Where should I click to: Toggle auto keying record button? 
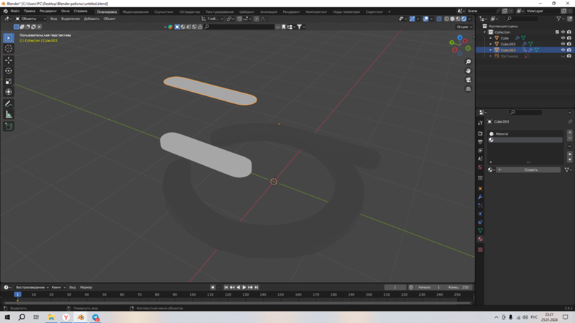click(213, 288)
